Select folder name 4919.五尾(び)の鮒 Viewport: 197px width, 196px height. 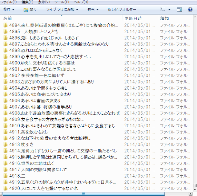tap(62, 182)
